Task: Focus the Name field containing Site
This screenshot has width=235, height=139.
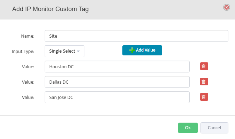Action: pyautogui.click(x=136, y=36)
